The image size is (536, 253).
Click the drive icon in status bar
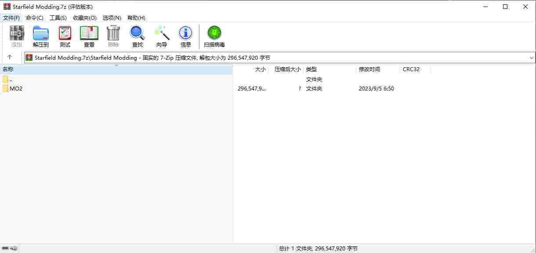pos(5,249)
